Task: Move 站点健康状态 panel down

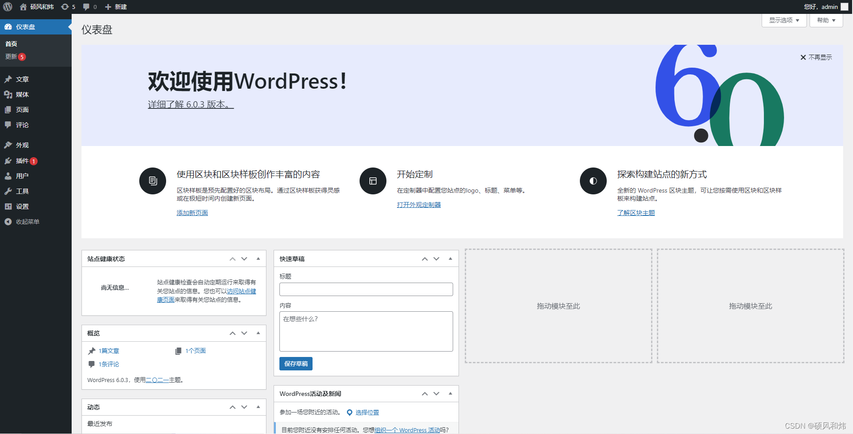Action: click(244, 259)
